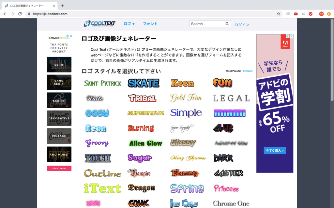334x208 pixels.
Task: Select the Burning logo style
Action: 141,128
